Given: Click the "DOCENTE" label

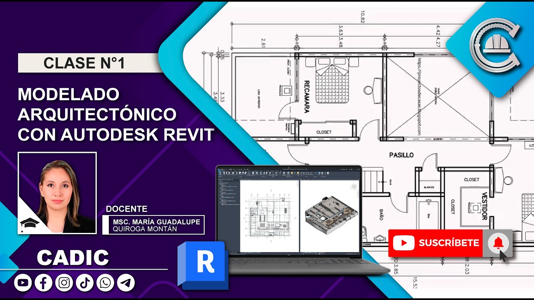Looking at the screenshot, I should click(126, 209).
